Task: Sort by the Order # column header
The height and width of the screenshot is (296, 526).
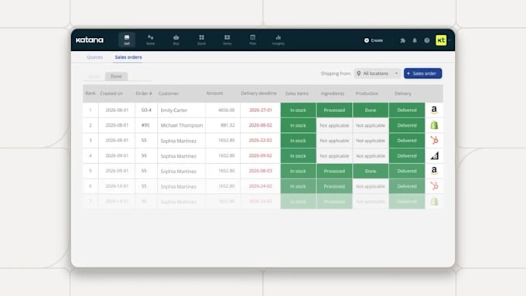Action: (x=144, y=94)
